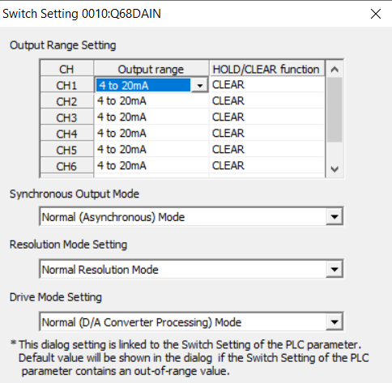The height and width of the screenshot is (383, 392).
Task: Click table scrollbar up arrow
Action: tap(334, 69)
